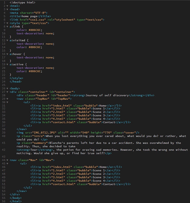Click the closing </nav> tag on line 53
Viewport: 190px width, 203px height.
(x=22, y=191)
